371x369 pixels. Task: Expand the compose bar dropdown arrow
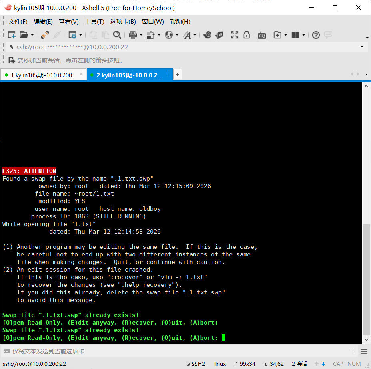(x=352, y=351)
